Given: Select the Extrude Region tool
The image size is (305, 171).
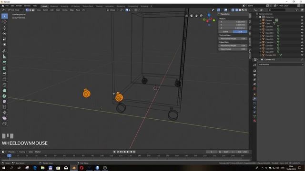Looking at the screenshot, I should [4, 63].
